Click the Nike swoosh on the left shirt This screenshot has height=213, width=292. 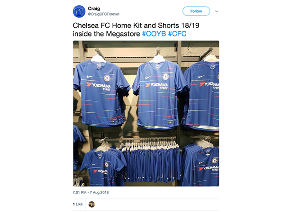(90, 77)
